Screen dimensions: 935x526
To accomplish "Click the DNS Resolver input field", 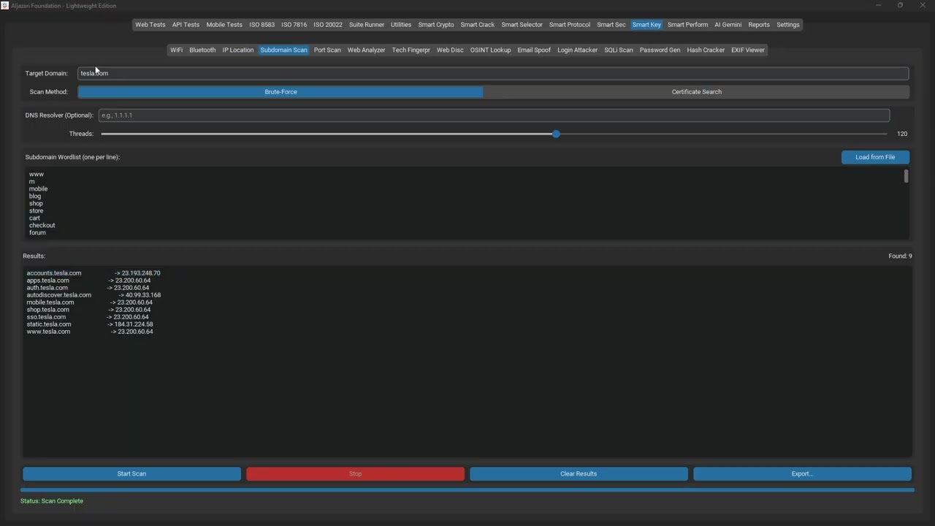I will [494, 115].
